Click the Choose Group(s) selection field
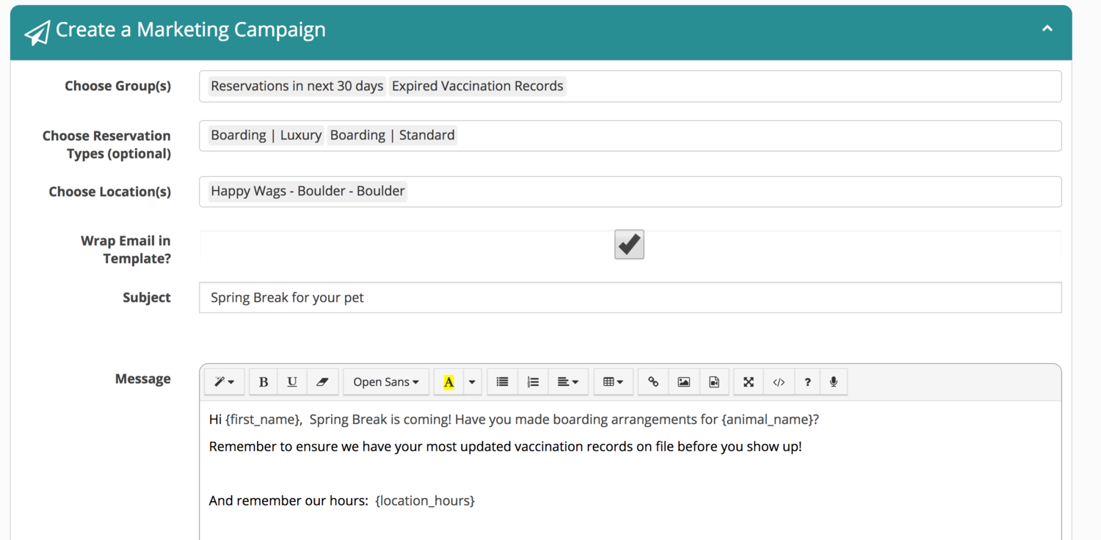This screenshot has width=1101, height=540. [630, 86]
